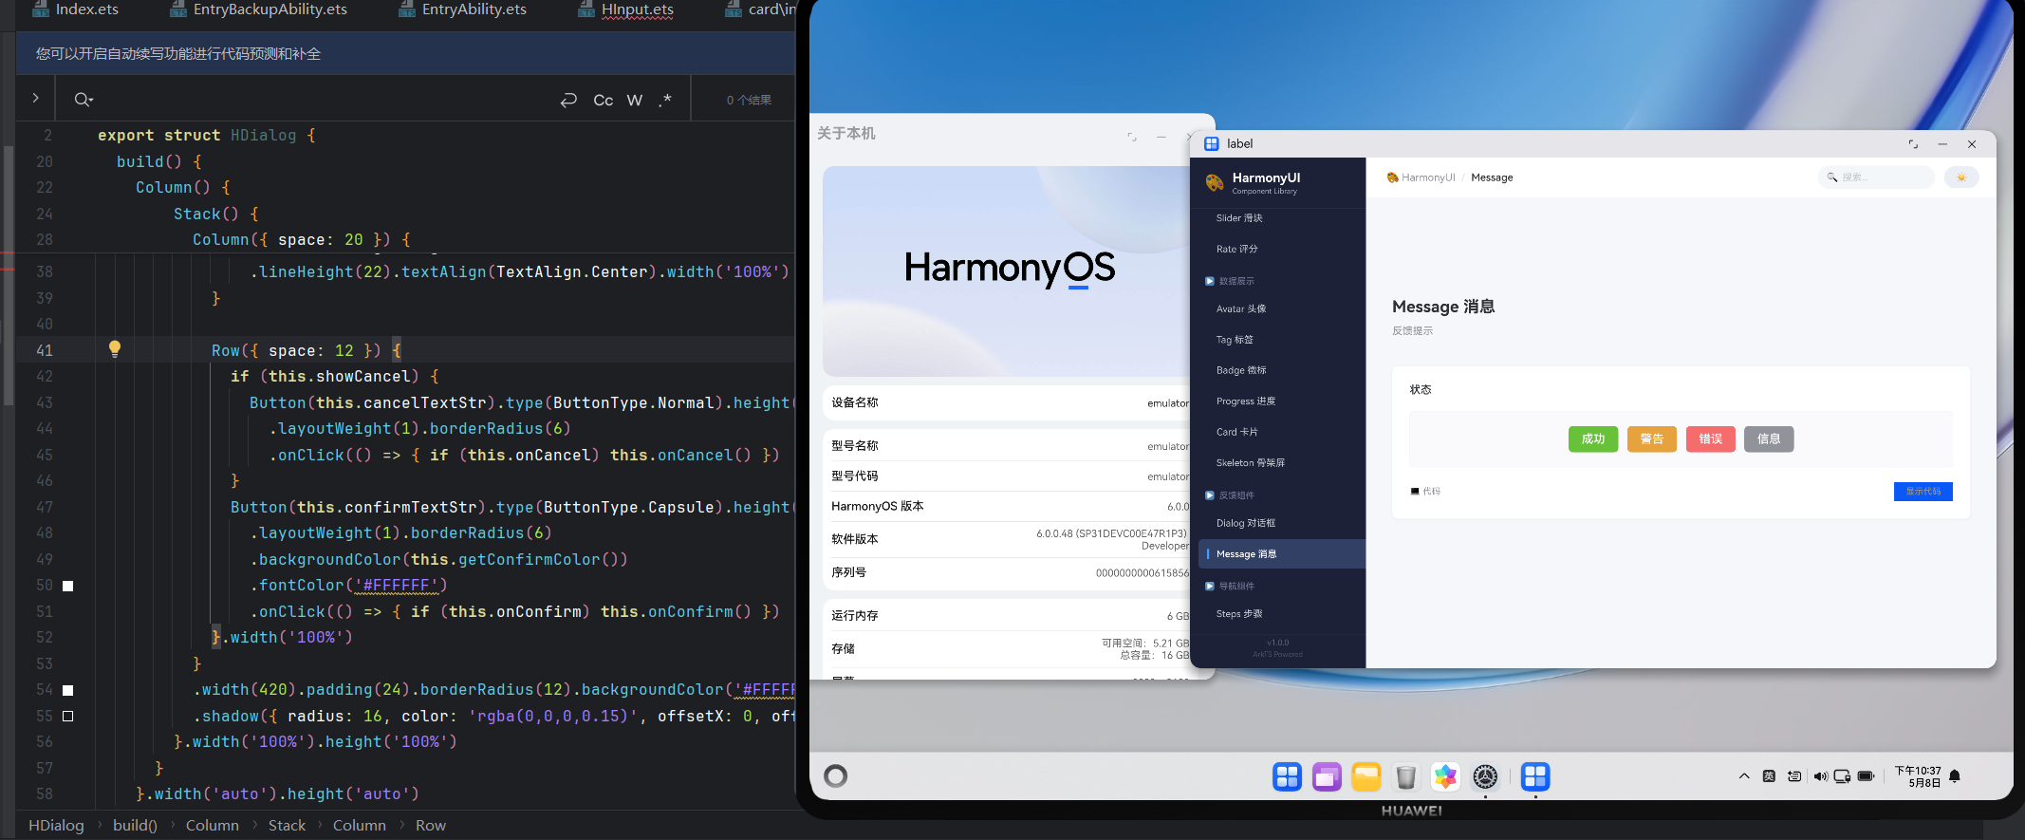Toggle match case (Cc) in the find bar
Viewport: 2025px width, 840px height.
(x=604, y=100)
